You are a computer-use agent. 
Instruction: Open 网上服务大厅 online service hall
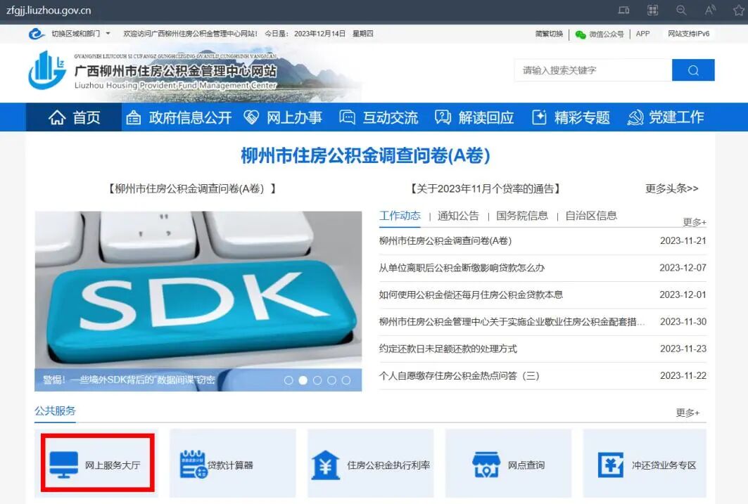pyautogui.click(x=98, y=465)
